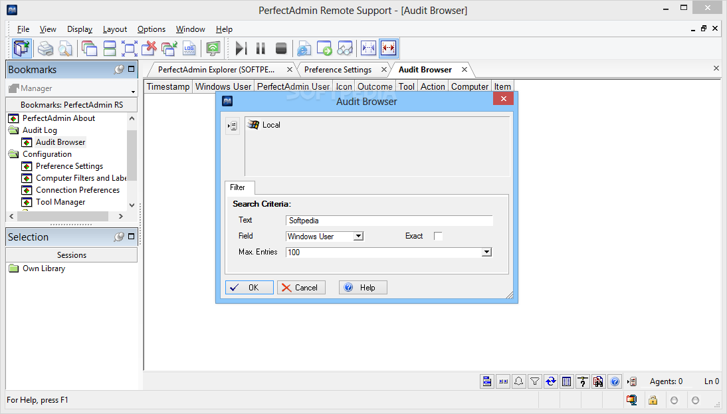Click expand-columns red arrows icon
This screenshot has height=414, width=727.
[x=389, y=49]
